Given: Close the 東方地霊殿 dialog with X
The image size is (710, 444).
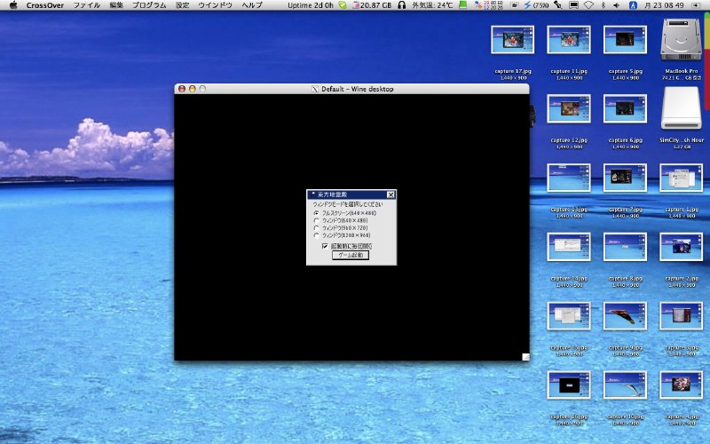Looking at the screenshot, I should tap(390, 194).
